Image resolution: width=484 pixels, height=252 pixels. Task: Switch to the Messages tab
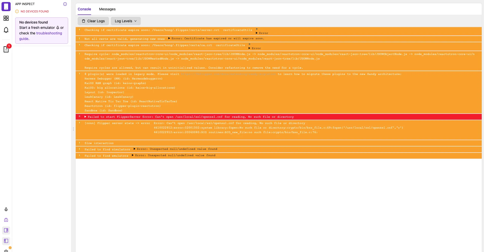[107, 9]
